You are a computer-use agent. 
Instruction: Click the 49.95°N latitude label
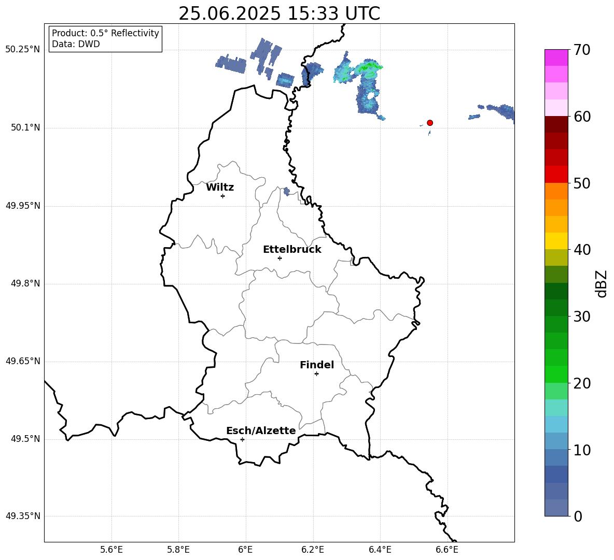tap(23, 205)
